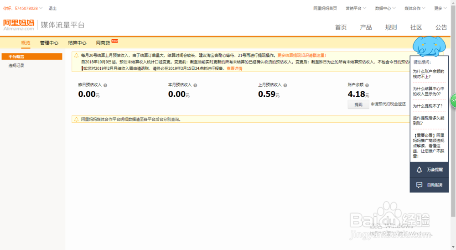Viewport: 456px width, 250px height.
Task: Open the 管理中心 tab
Action: tap(49, 43)
